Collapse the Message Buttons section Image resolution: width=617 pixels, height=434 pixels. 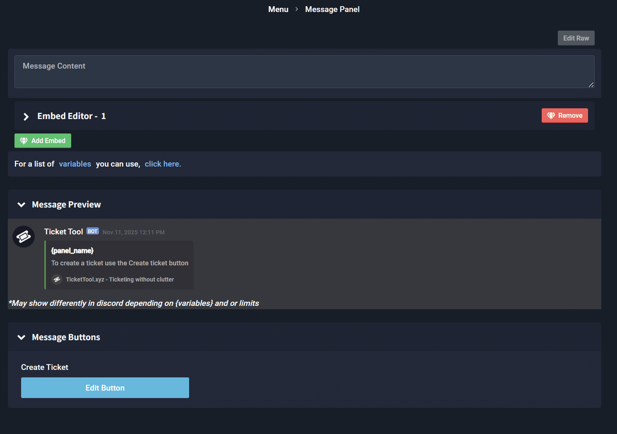[x=22, y=337]
